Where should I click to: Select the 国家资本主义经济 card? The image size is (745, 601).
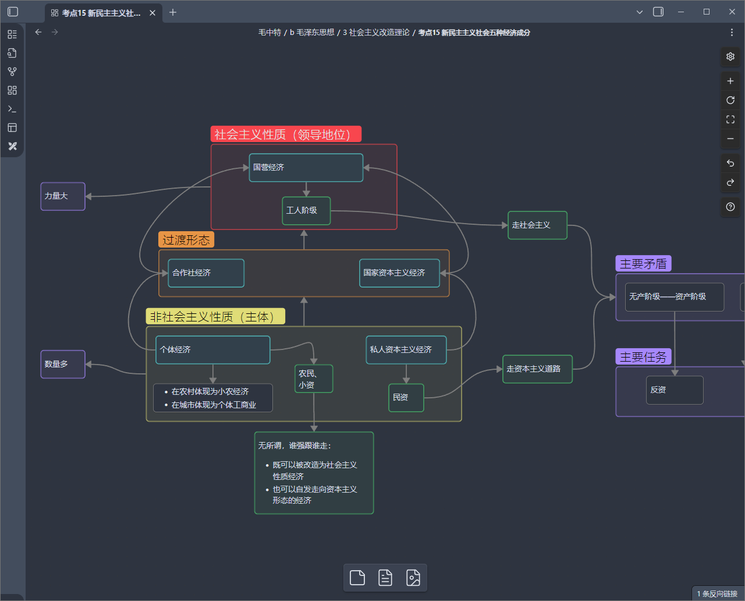point(399,273)
